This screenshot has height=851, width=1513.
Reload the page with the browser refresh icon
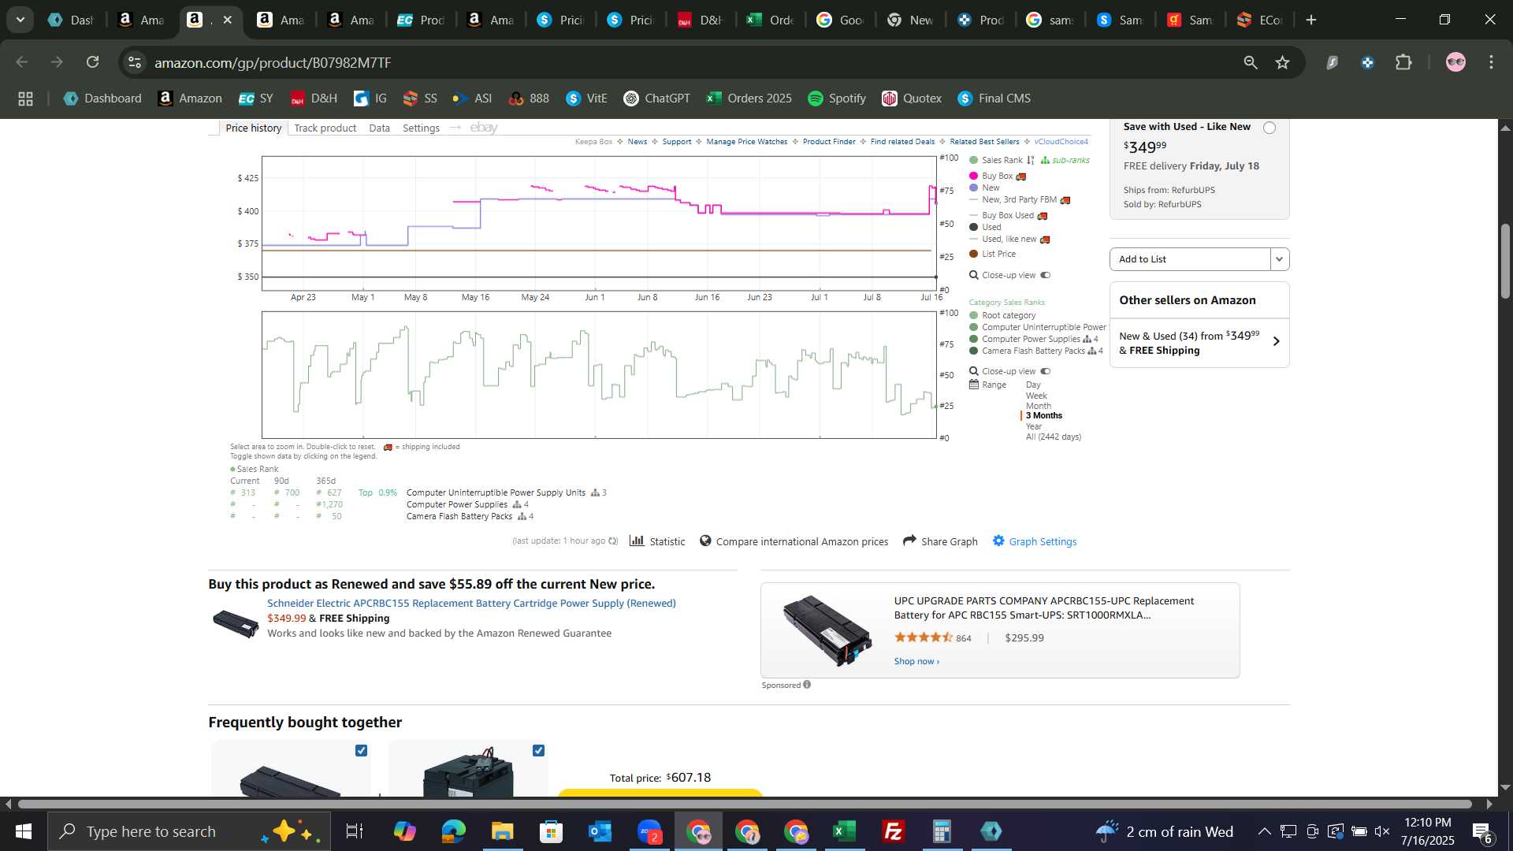click(x=93, y=62)
